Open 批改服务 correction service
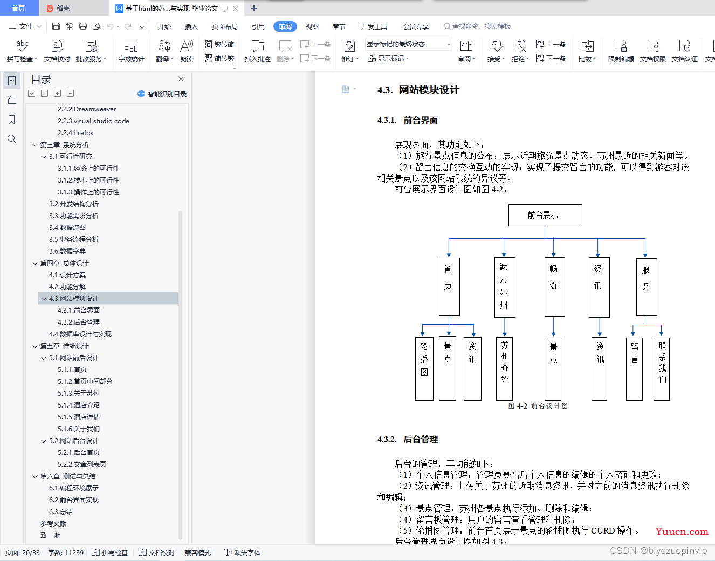This screenshot has width=715, height=561. [91, 51]
